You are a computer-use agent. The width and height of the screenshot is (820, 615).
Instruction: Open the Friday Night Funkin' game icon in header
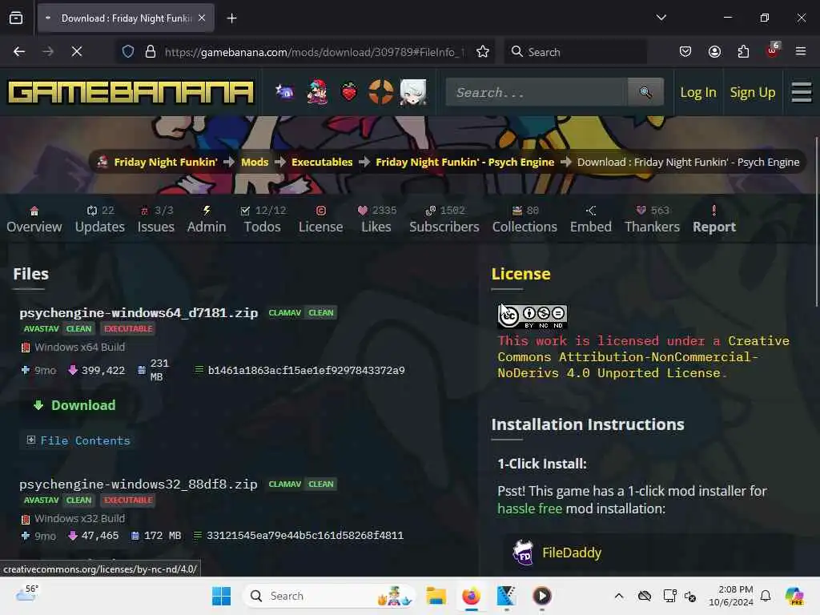317,93
